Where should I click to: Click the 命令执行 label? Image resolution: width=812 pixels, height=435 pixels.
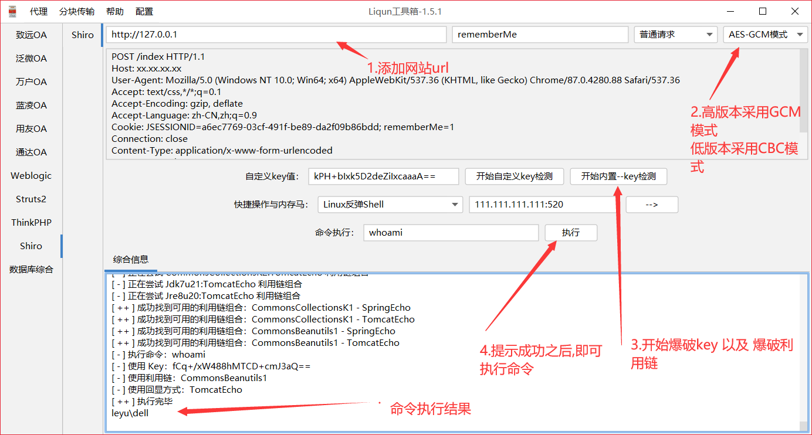334,233
